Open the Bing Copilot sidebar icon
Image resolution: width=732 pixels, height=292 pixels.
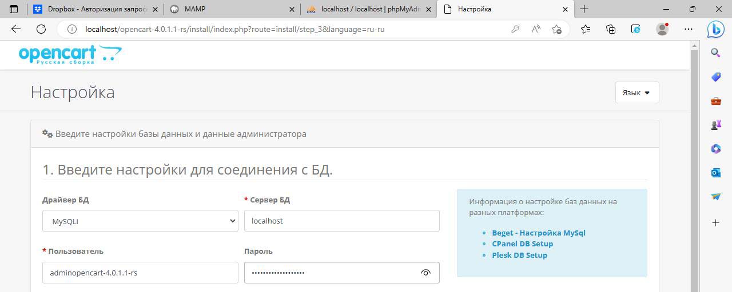(x=715, y=29)
